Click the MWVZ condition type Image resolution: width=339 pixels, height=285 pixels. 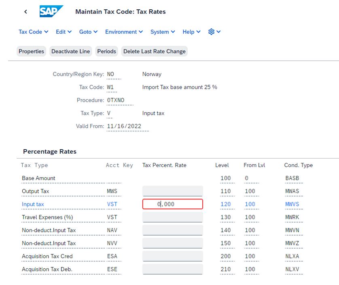(292, 243)
